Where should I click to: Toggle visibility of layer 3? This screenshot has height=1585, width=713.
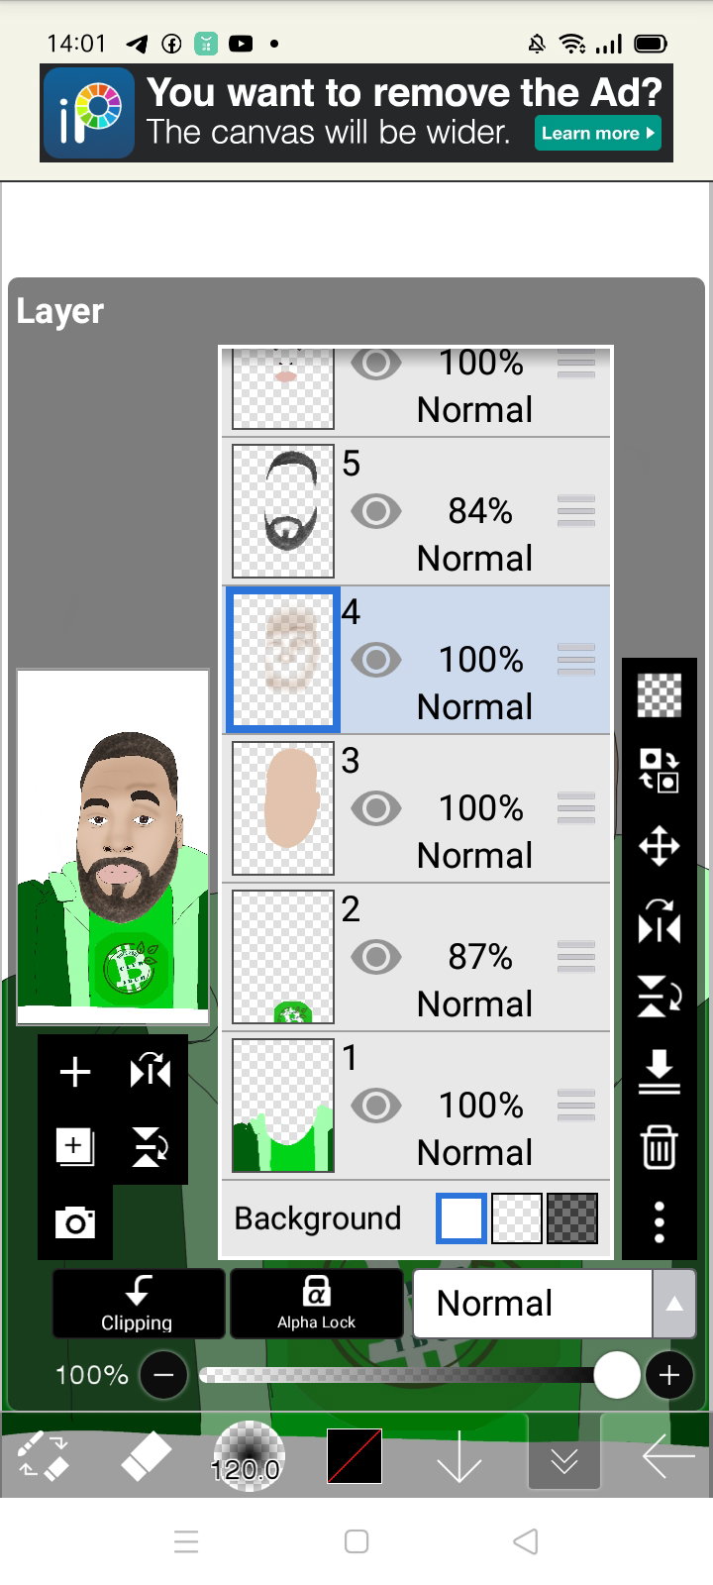click(375, 808)
